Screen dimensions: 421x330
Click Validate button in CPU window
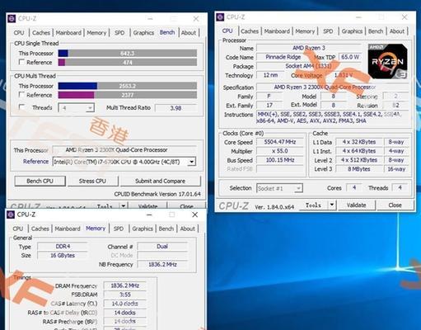[356, 205]
